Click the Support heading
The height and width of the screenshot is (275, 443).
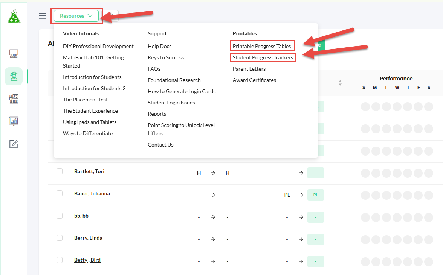point(157,33)
